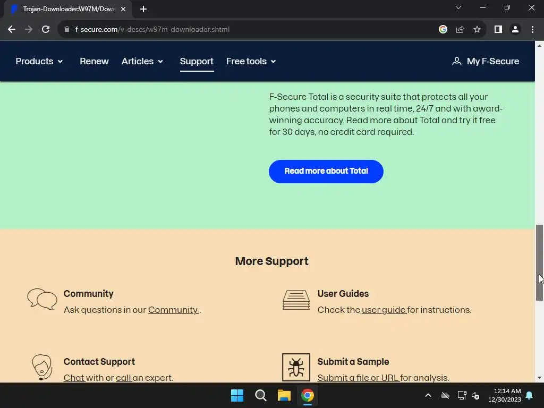This screenshot has width=544, height=408.
Task: Click the User Guides heading
Action: point(343,293)
